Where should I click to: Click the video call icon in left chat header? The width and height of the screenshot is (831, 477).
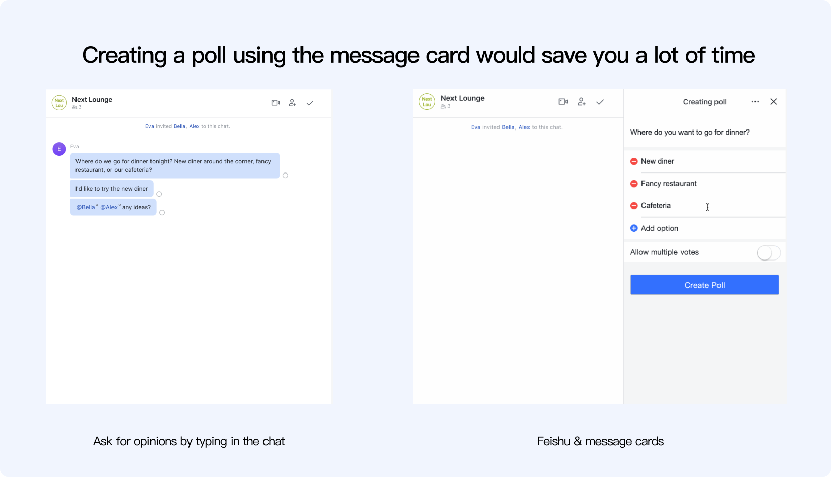(275, 103)
